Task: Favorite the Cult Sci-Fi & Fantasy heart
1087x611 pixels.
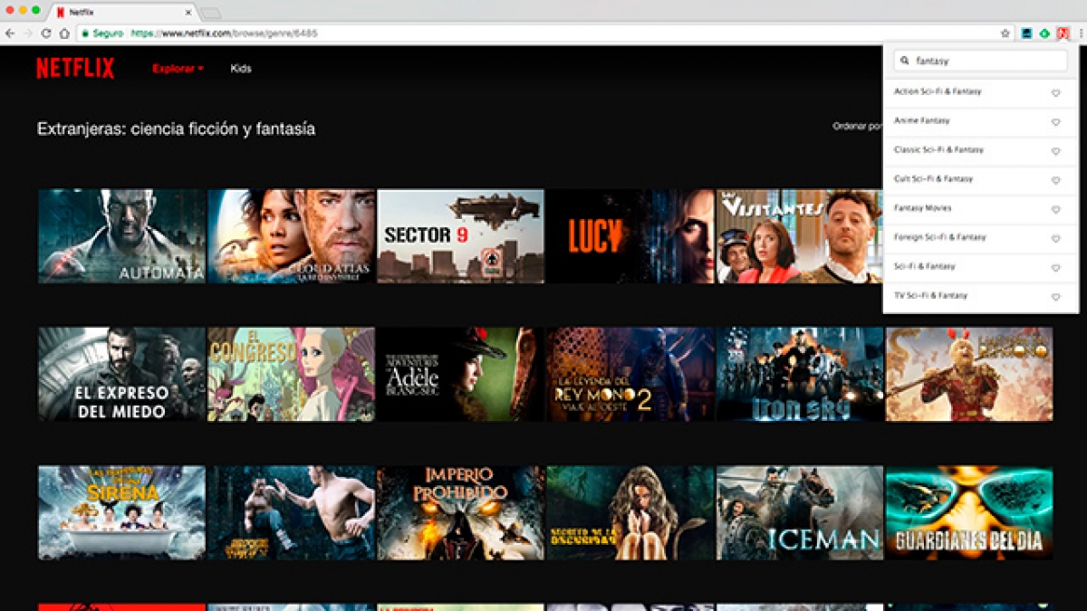Action: click(1055, 180)
